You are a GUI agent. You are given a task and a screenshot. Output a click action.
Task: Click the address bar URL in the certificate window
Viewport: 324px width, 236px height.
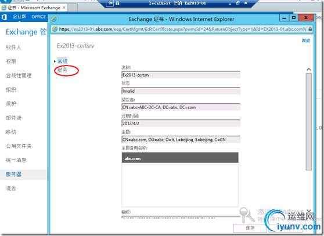pos(182,29)
